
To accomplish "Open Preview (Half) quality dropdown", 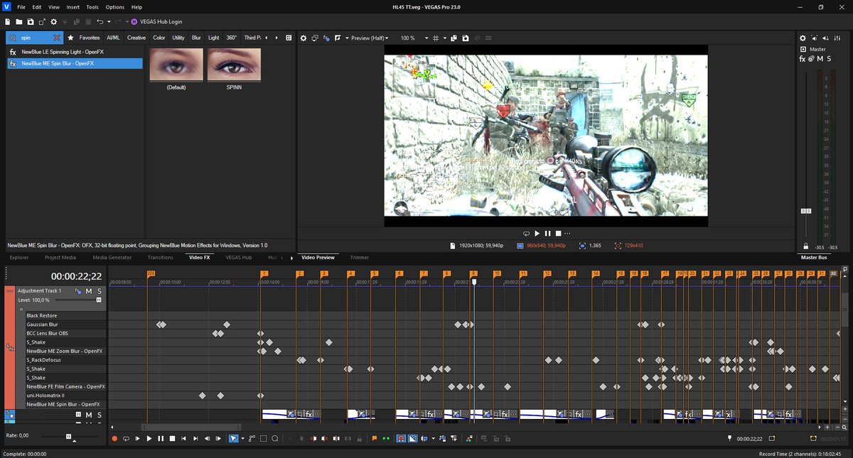I will (x=370, y=38).
